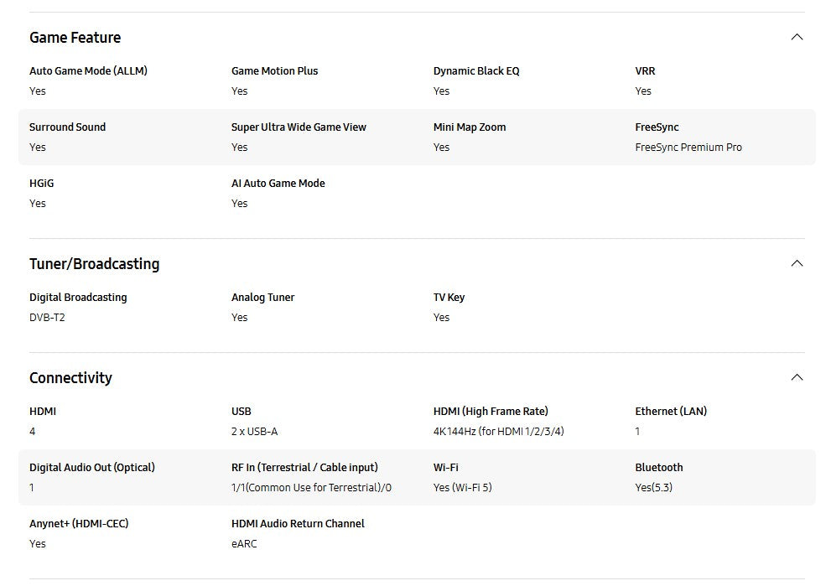Screen dimensions: 831x586
Task: Select the Auto Game Mode (ALLM) label
Action: pos(88,71)
